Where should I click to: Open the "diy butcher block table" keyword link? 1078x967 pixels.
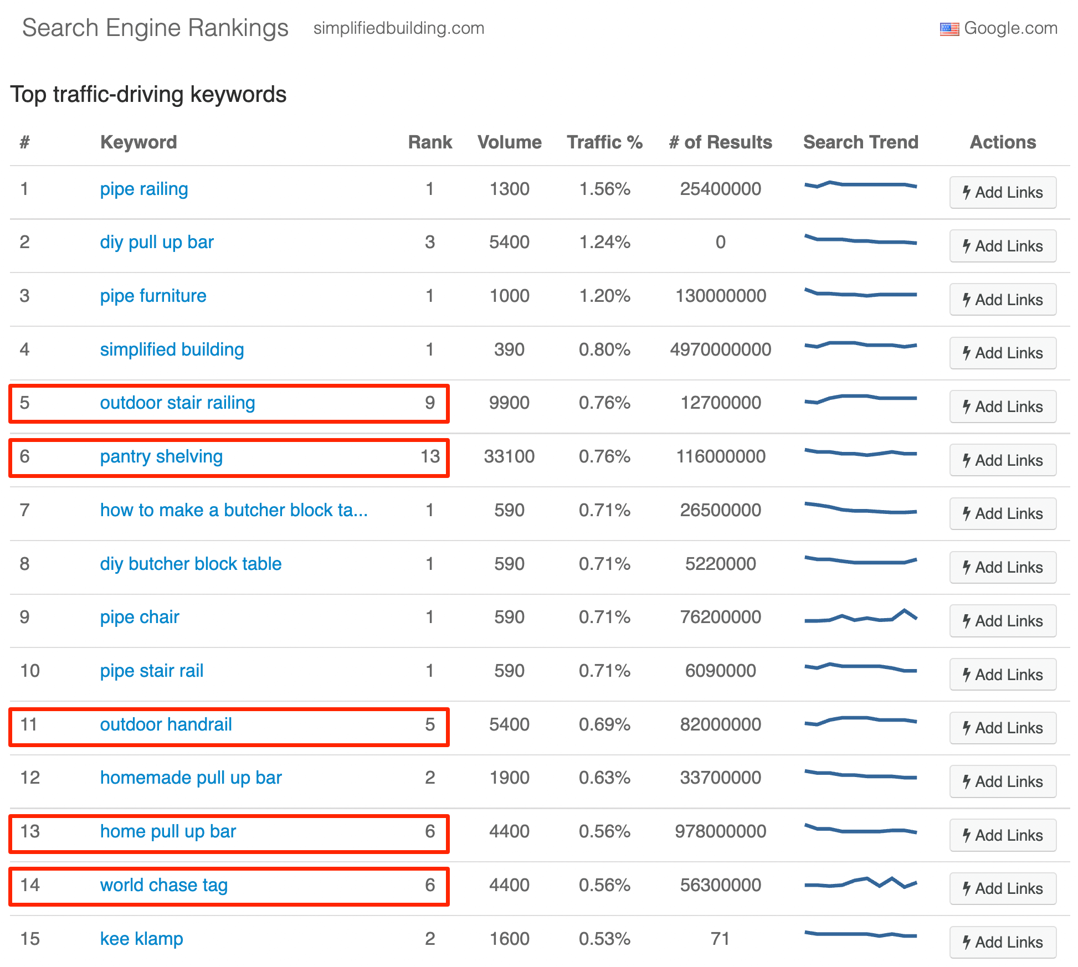(x=191, y=564)
